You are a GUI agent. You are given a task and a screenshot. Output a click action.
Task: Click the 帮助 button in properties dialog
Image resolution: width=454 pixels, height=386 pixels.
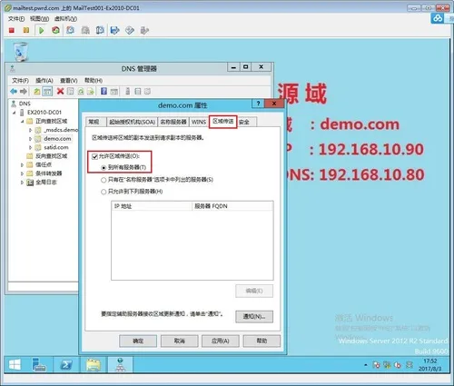pyautogui.click(x=262, y=341)
